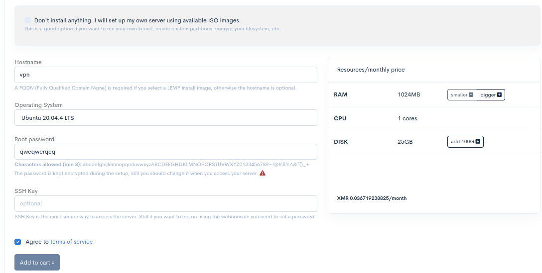Open the Operating System dropdown
The image size is (542, 273).
point(165,118)
